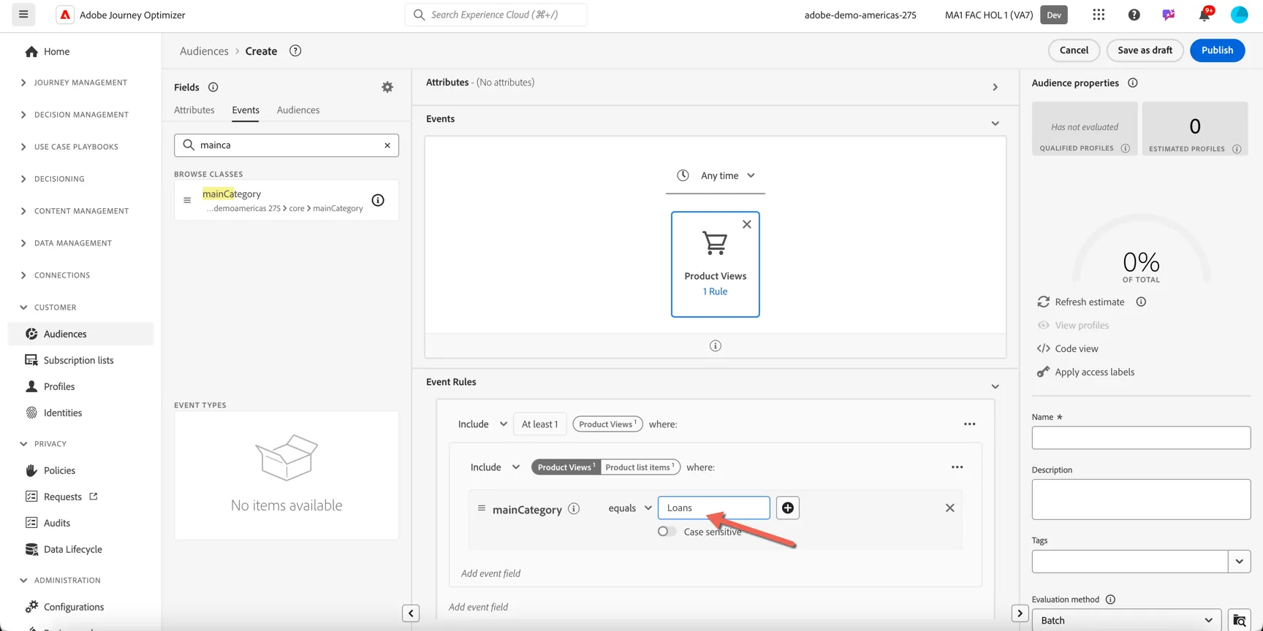Toggle the Case sensitive switch
The width and height of the screenshot is (1263, 631).
[667, 532]
